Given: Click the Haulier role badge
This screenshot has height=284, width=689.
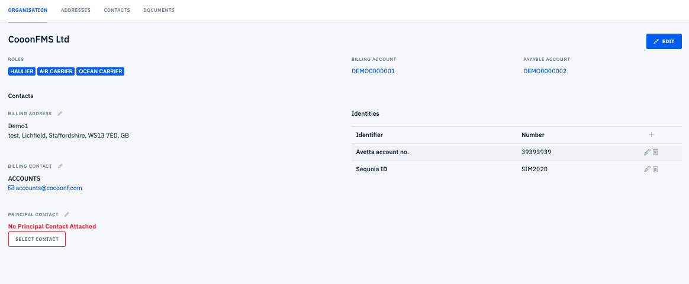Looking at the screenshot, I should 22,71.
